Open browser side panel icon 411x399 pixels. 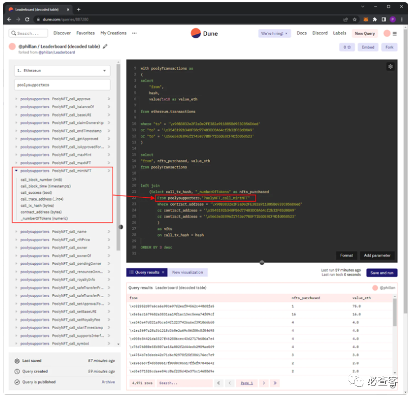tap(383, 19)
